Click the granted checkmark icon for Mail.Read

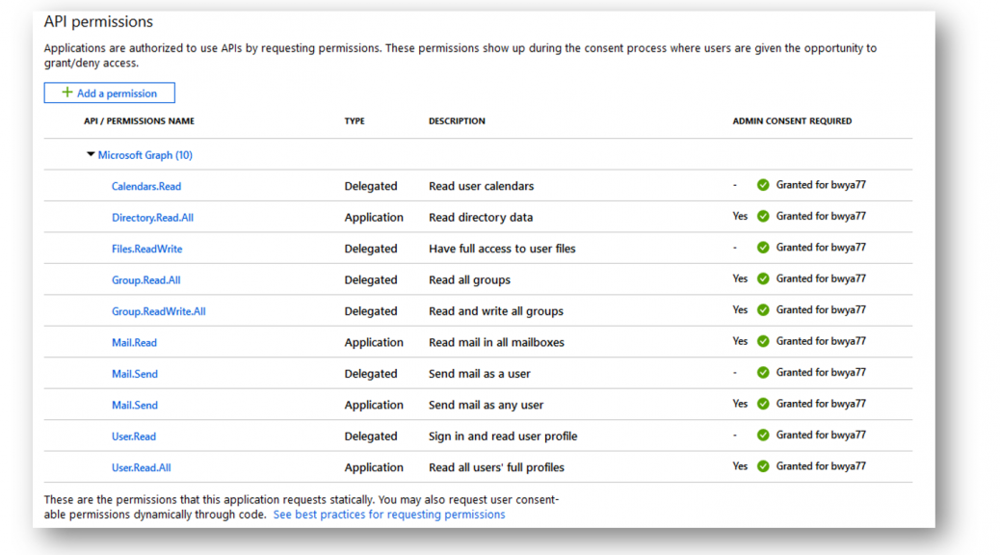(763, 341)
